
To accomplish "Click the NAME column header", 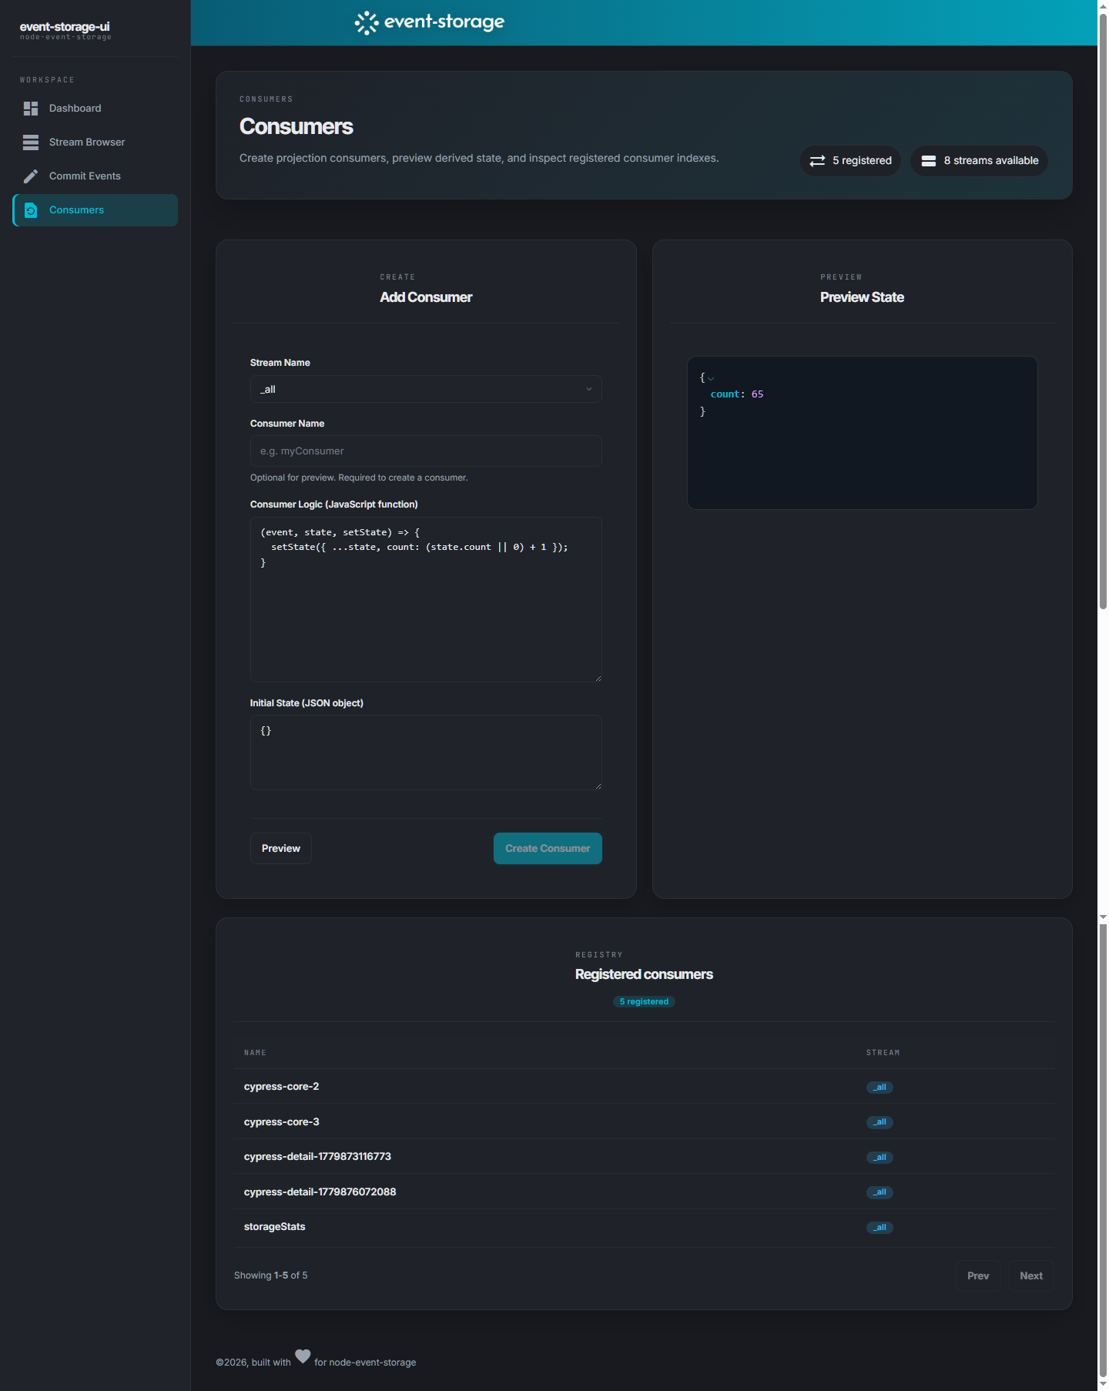I will tap(255, 1053).
